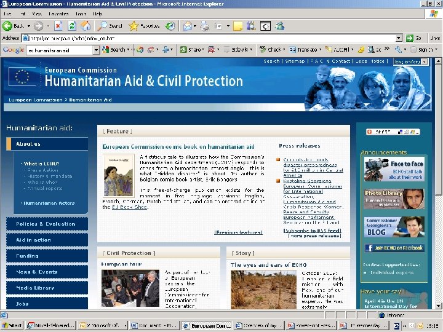The image size is (443, 332).
Task: Click the Forward navigation arrow icon
Action: click(x=38, y=26)
